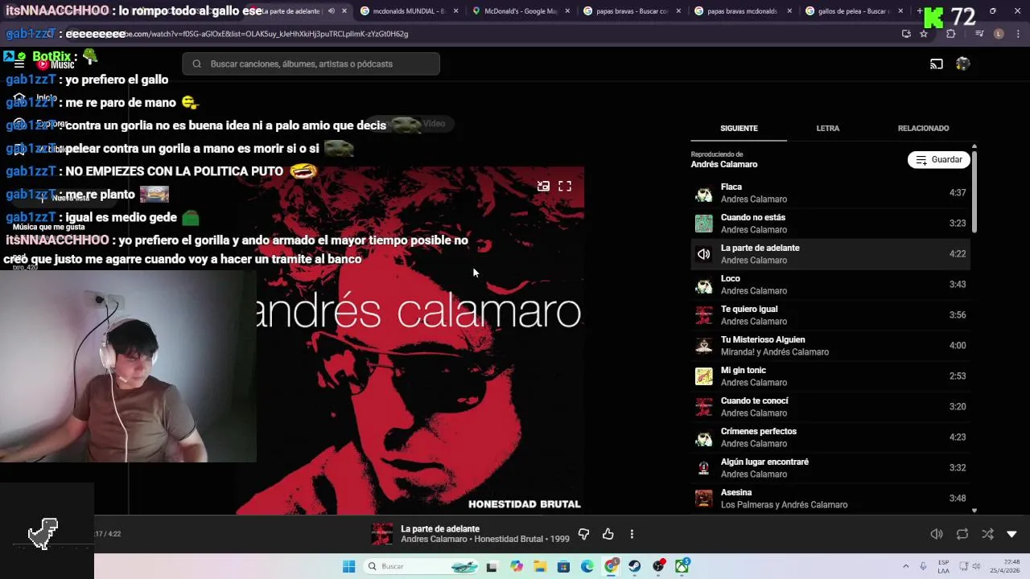Click the Guardar button
Screen dimensions: 1030x579
[x=939, y=160]
